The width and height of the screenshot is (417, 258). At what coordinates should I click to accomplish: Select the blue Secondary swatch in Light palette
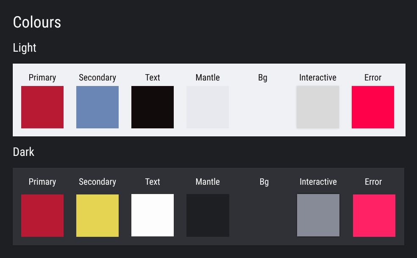(97, 107)
